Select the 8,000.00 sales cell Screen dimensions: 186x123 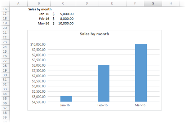(63, 19)
